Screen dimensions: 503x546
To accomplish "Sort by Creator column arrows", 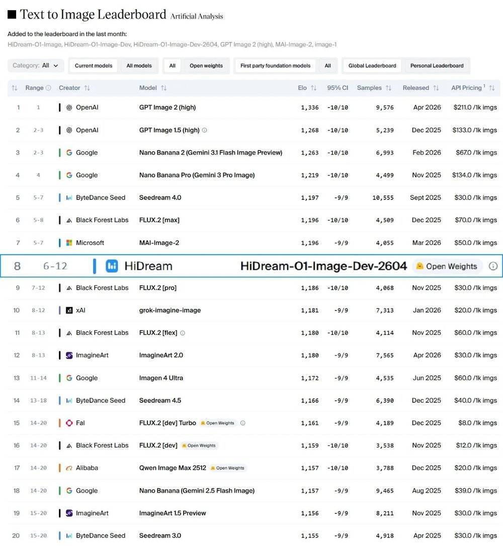I will point(87,88).
